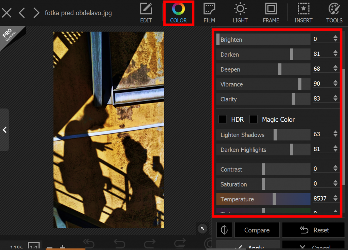Click the Saturation value field showing 0
Screen dimensions: 348x250
tap(322, 184)
